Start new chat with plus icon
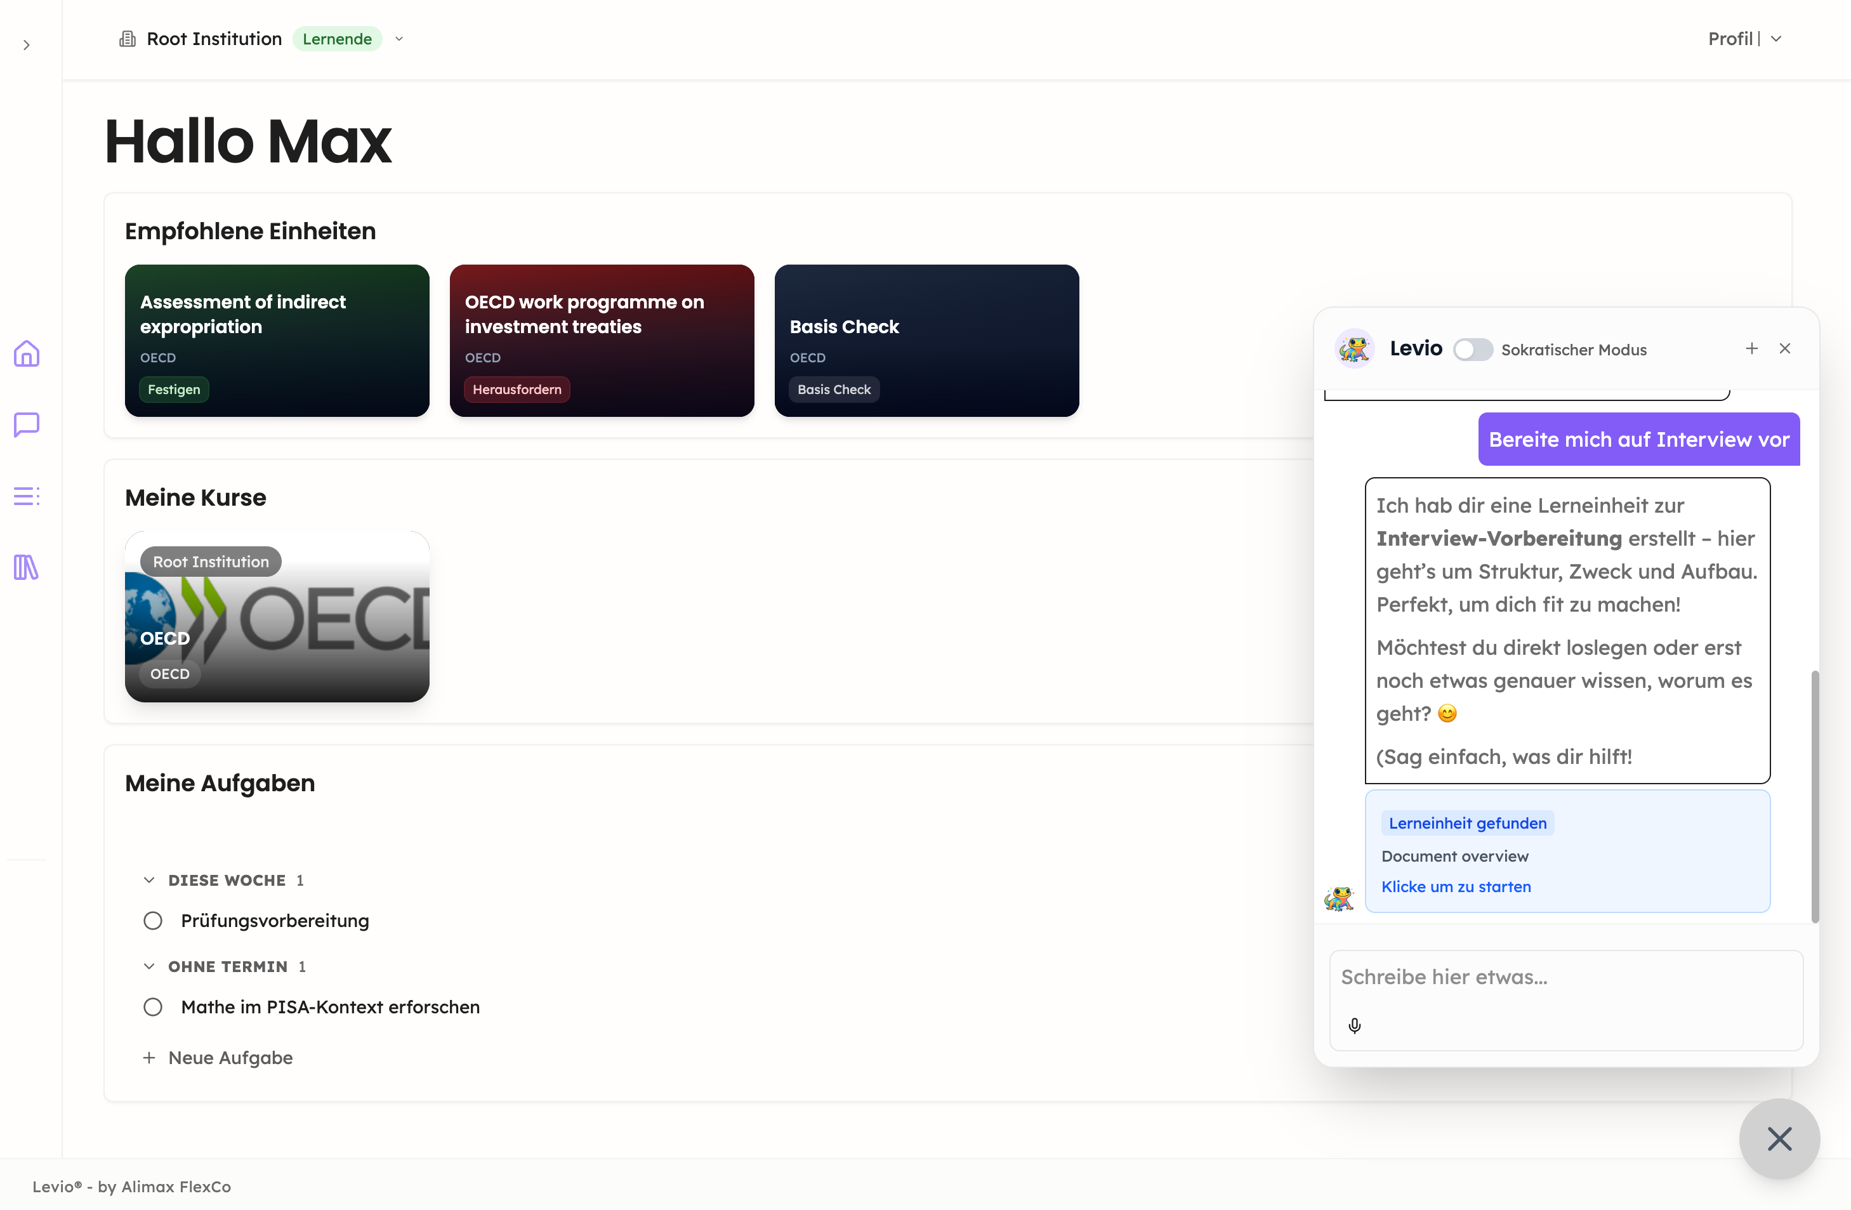The image size is (1851, 1210). [x=1751, y=348]
